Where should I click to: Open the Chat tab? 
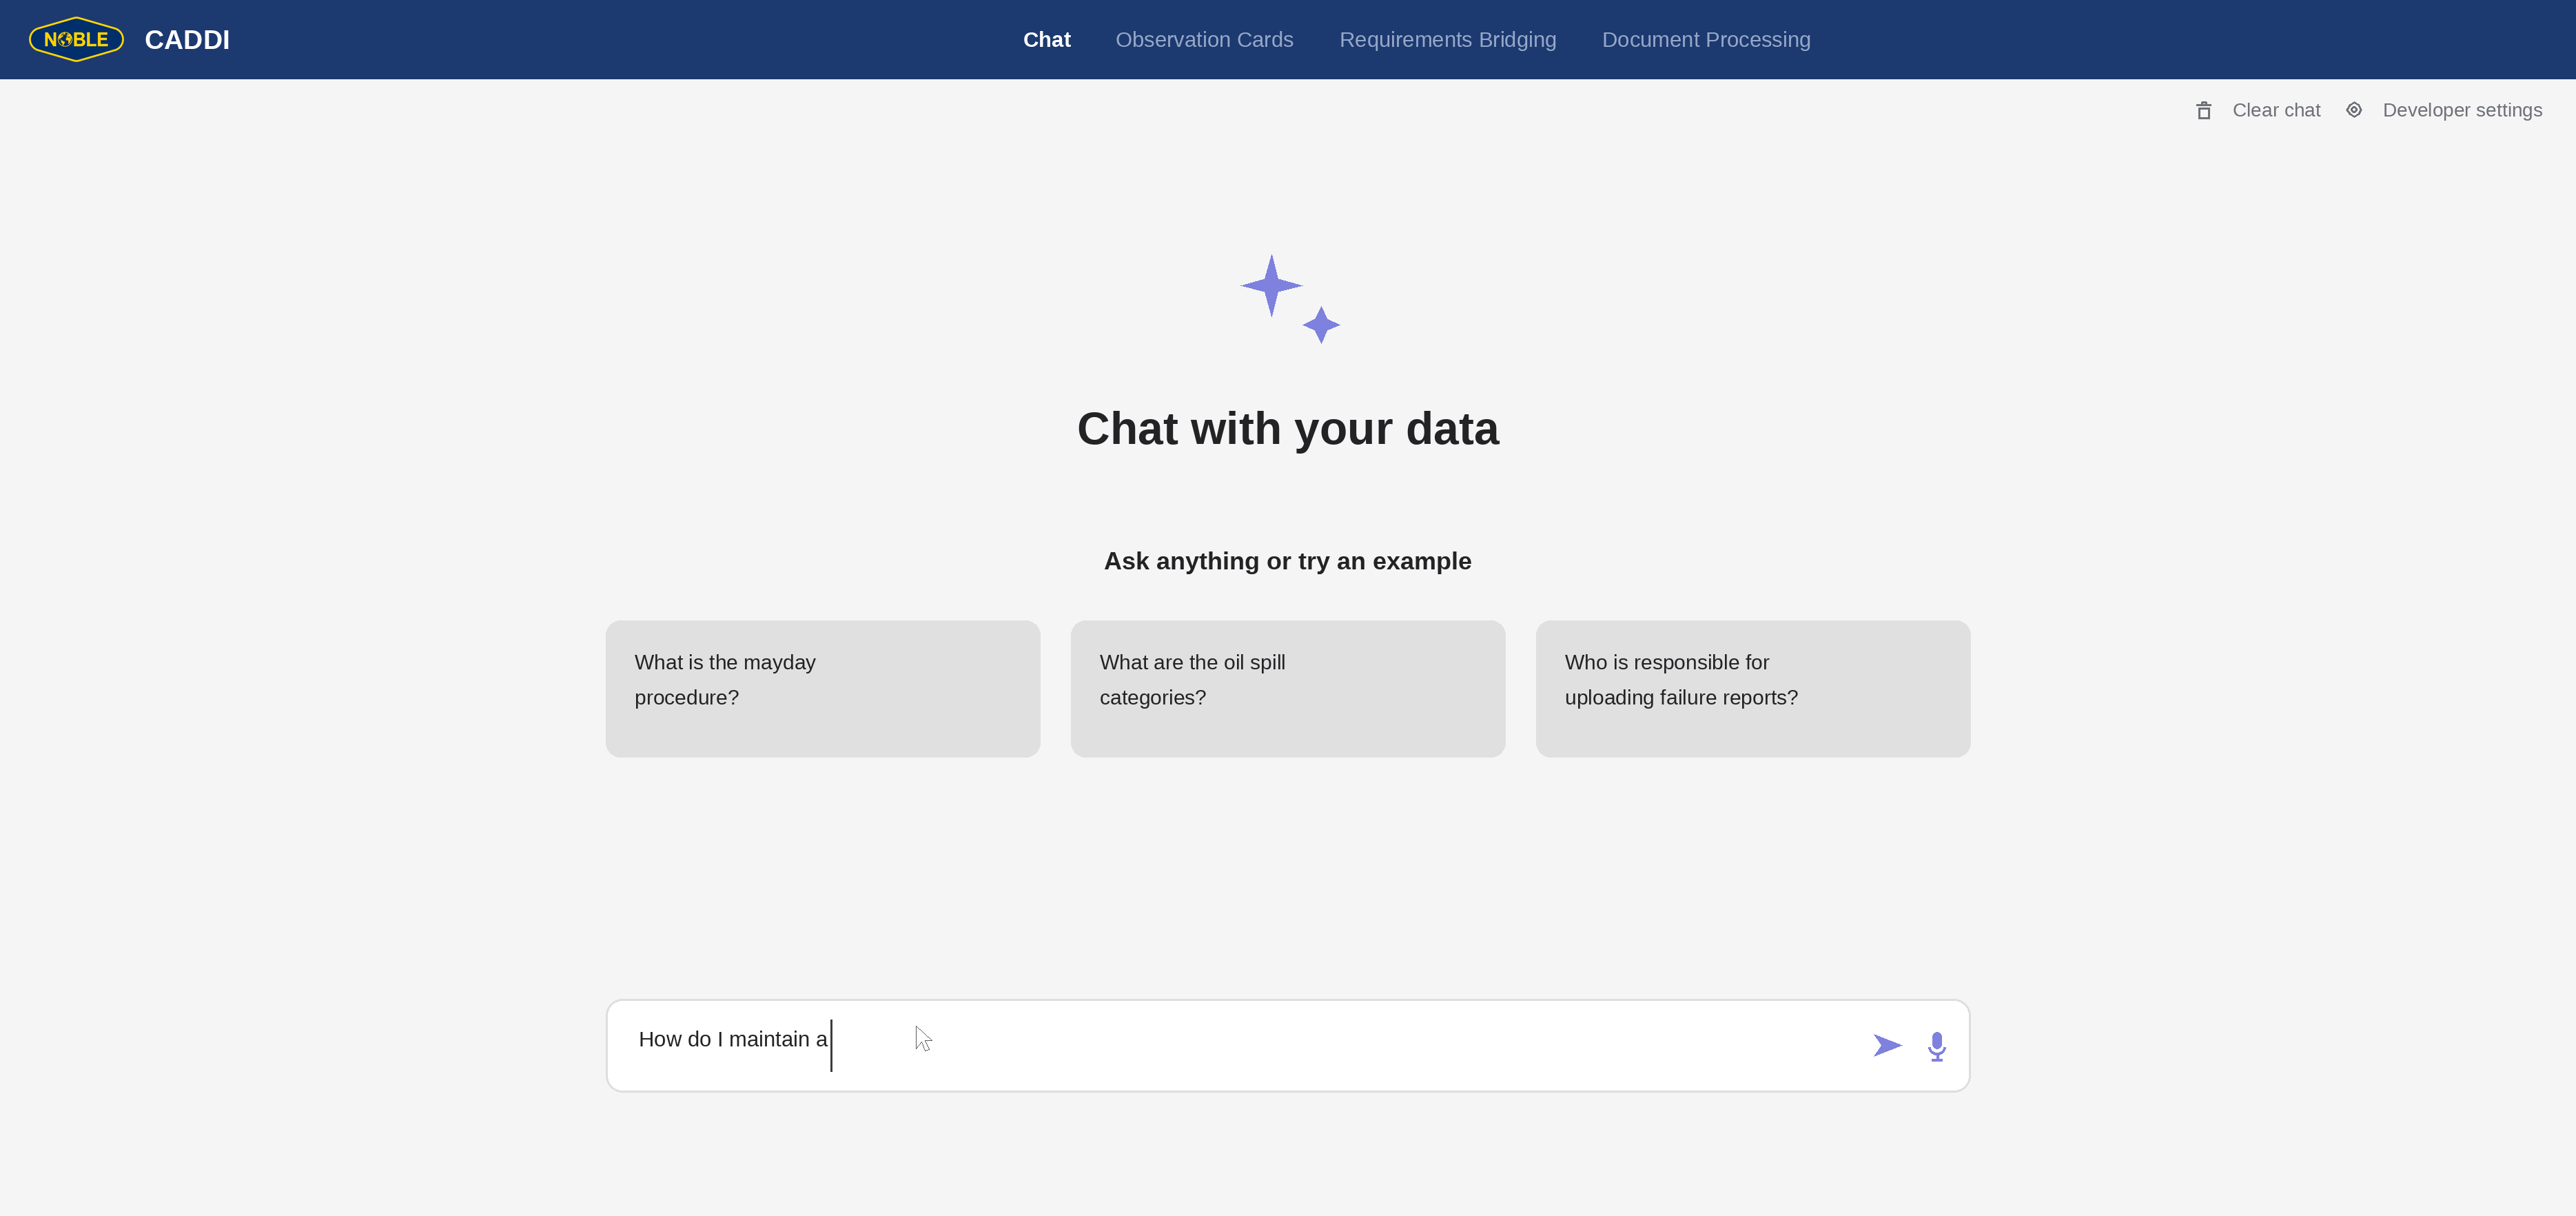coord(1046,40)
